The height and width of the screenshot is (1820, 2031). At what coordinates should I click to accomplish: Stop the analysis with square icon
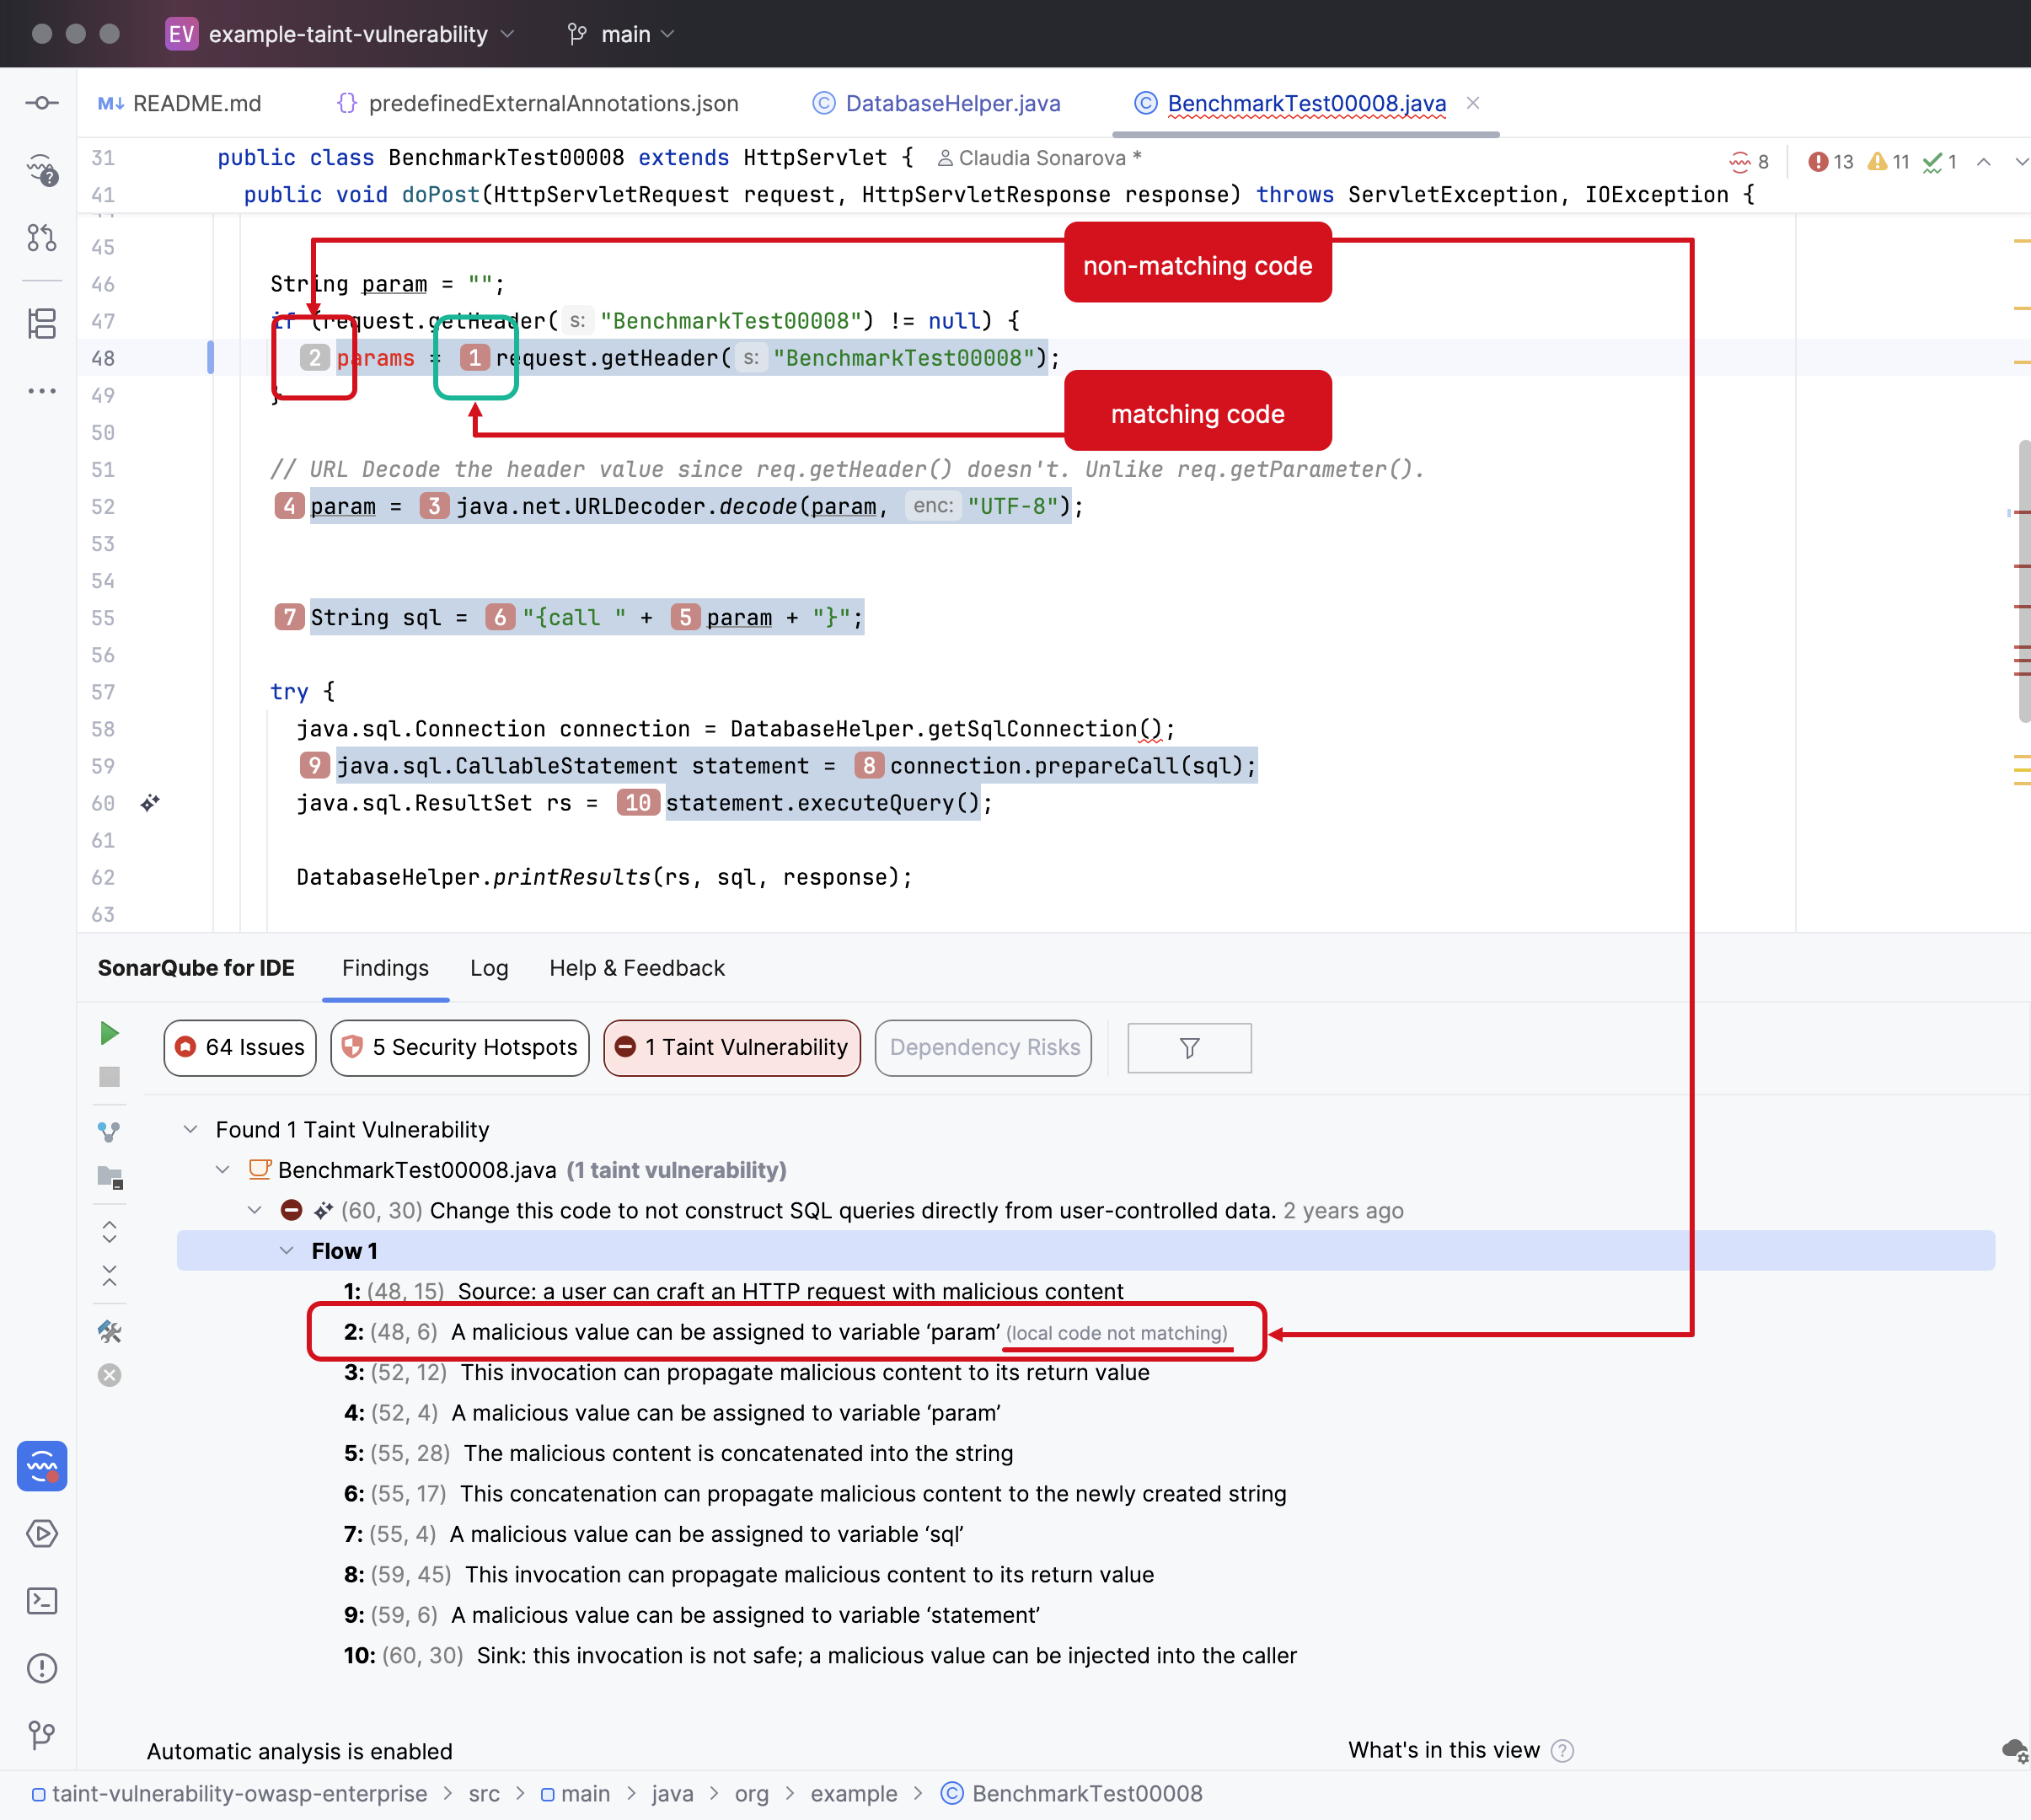(x=109, y=1077)
